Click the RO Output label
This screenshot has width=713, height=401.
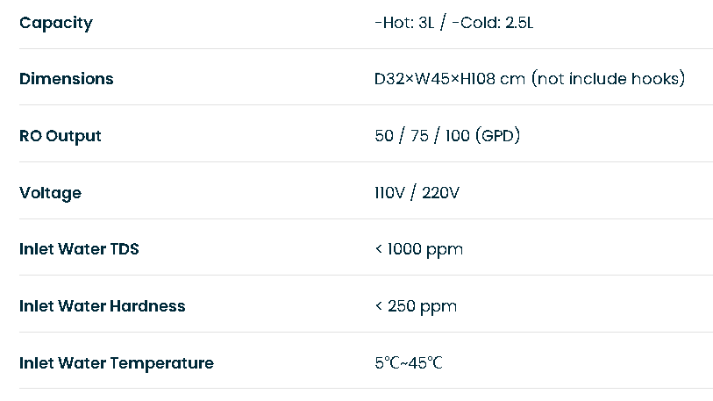tap(60, 136)
